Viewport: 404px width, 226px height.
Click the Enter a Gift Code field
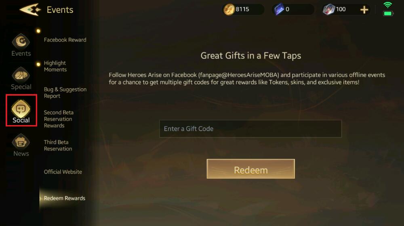coord(250,129)
